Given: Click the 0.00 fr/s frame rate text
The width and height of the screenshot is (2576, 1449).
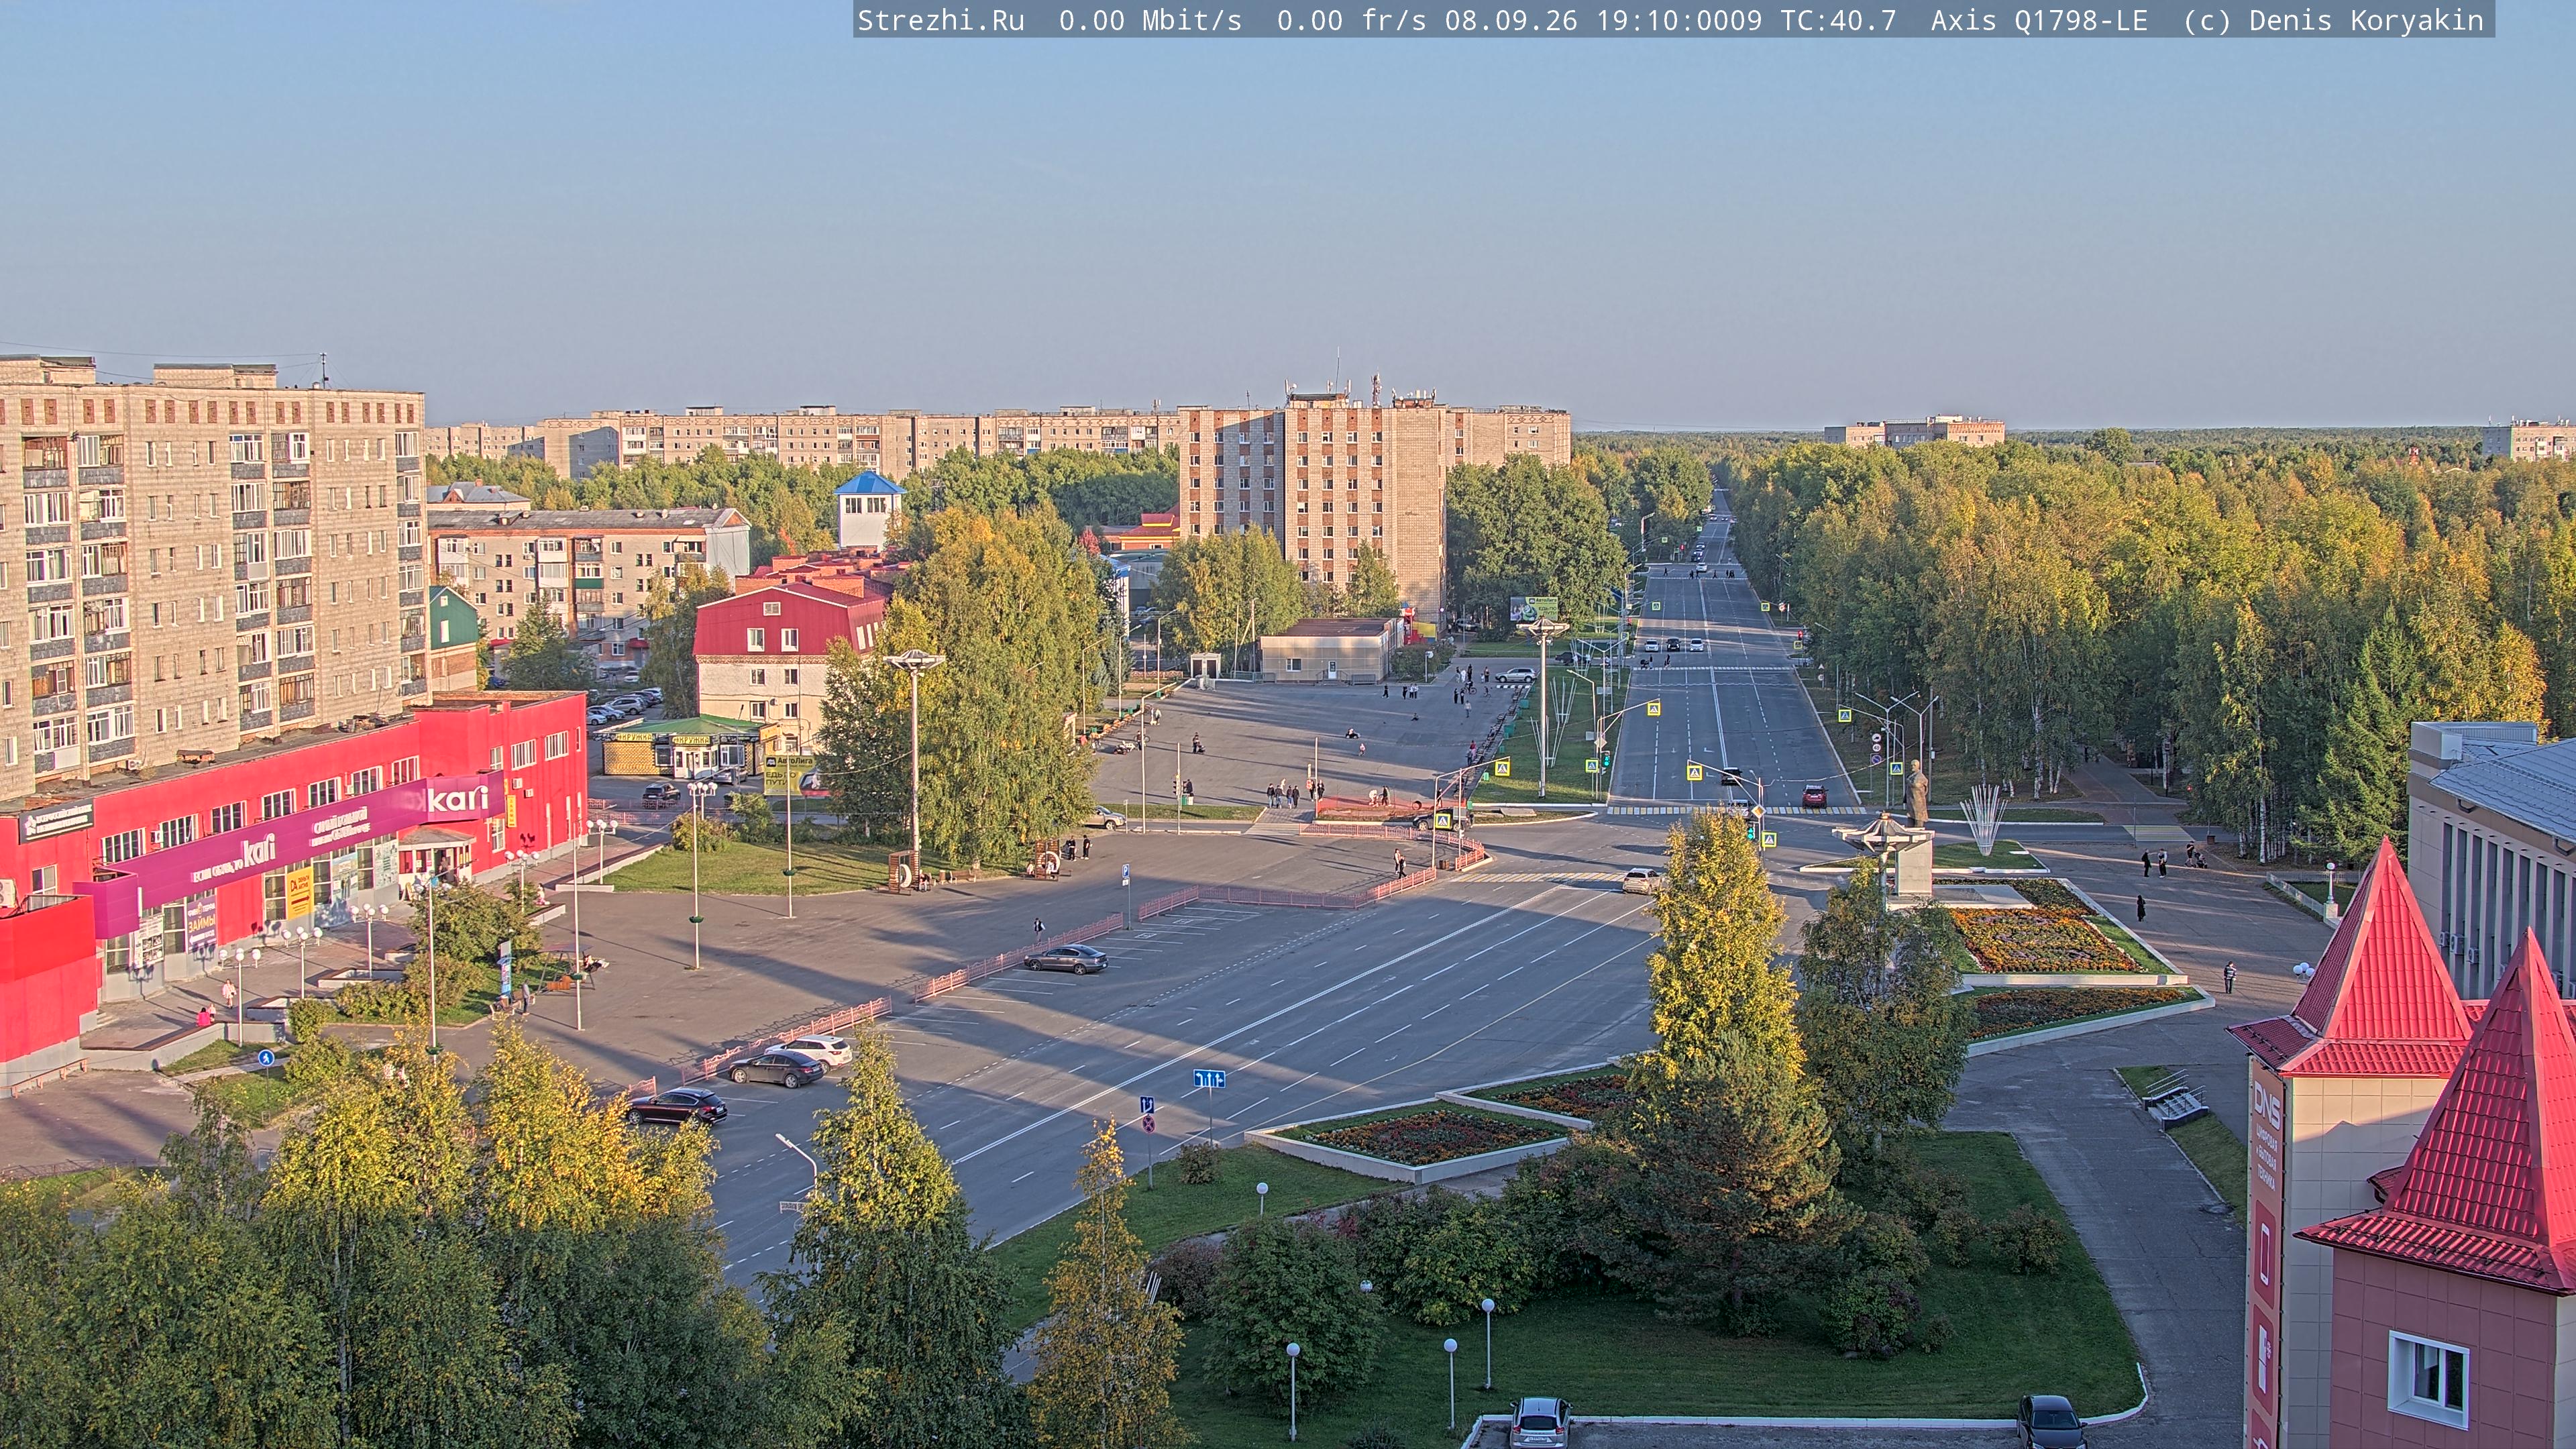Looking at the screenshot, I should [x=1351, y=20].
